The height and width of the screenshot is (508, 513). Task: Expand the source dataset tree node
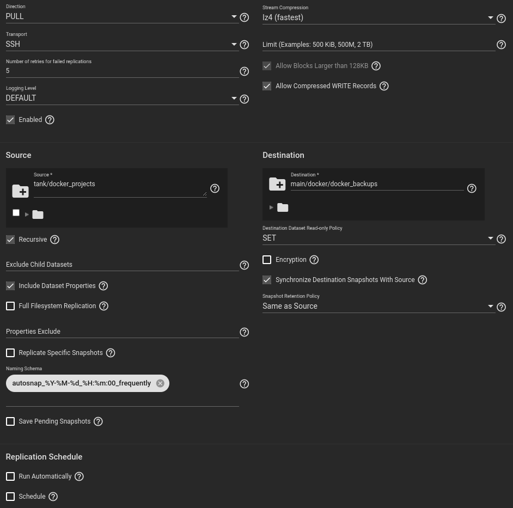[x=27, y=215]
